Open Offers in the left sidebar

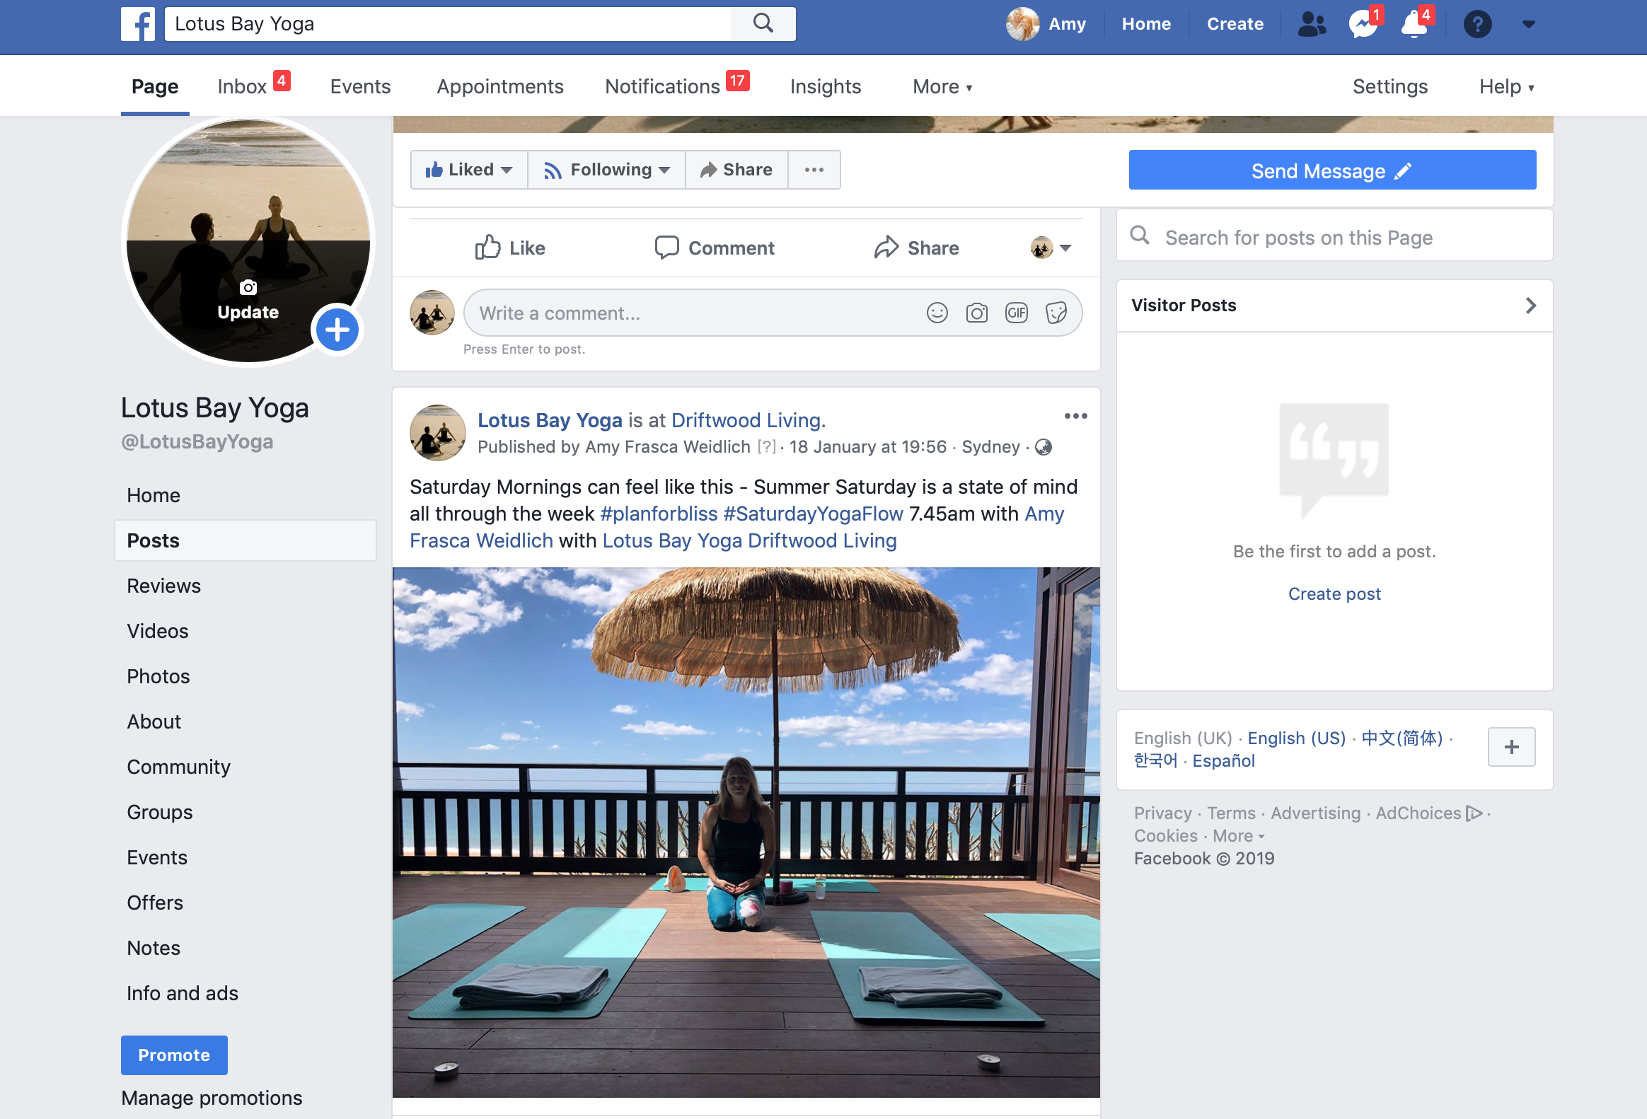[x=154, y=902]
